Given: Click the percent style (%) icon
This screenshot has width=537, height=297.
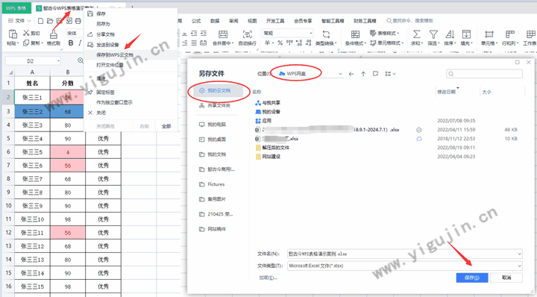Looking at the screenshot, I should [x=280, y=43].
